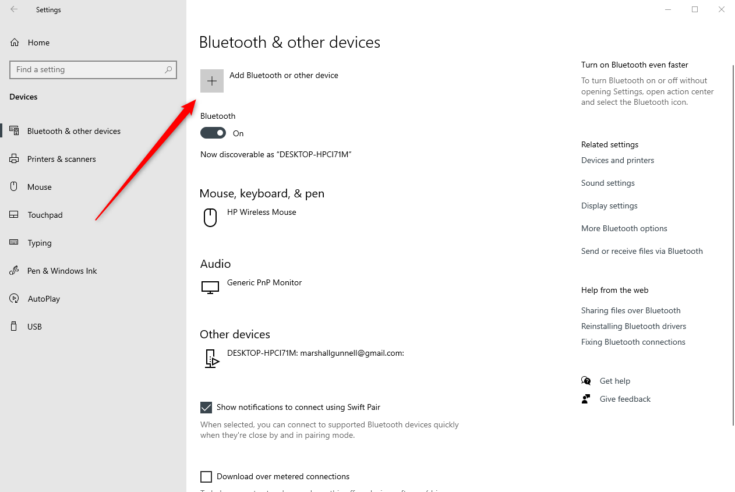Click the USB sidebar icon
This screenshot has height=492, width=735.
(13, 326)
